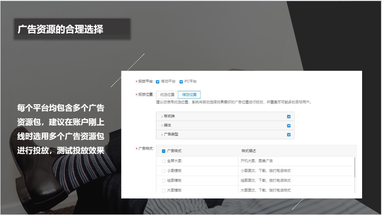Expand the 移动端 row chevron
The width and height of the screenshot is (382, 215).
[x=162, y=116]
